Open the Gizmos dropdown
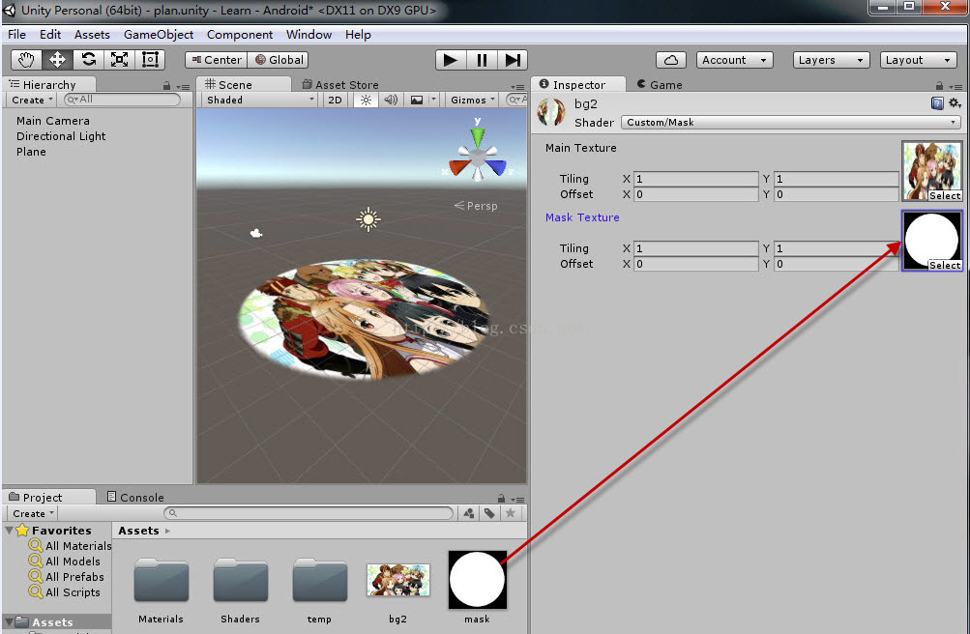The height and width of the screenshot is (634, 970). point(472,101)
